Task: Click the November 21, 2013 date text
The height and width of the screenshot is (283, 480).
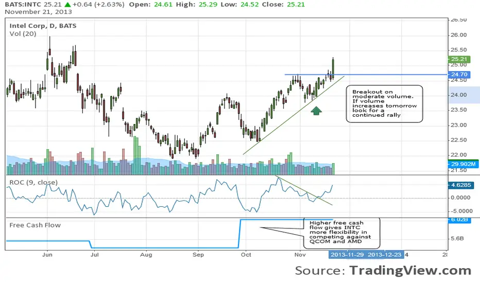Action: 38,12
